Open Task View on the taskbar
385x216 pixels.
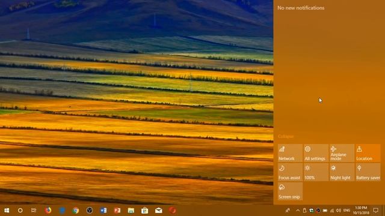click(34, 211)
